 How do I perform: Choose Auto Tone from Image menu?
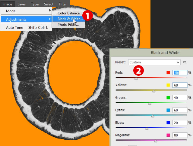click(26, 27)
